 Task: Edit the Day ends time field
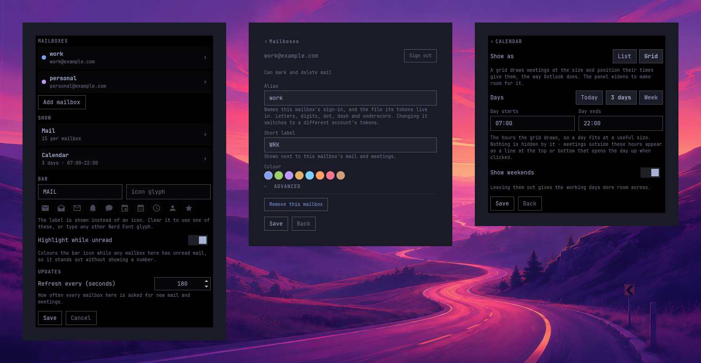point(621,123)
